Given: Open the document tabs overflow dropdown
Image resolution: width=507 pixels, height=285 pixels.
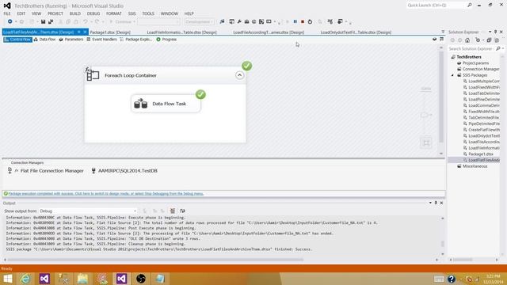Looking at the screenshot, I should pyautogui.click(x=443, y=32).
